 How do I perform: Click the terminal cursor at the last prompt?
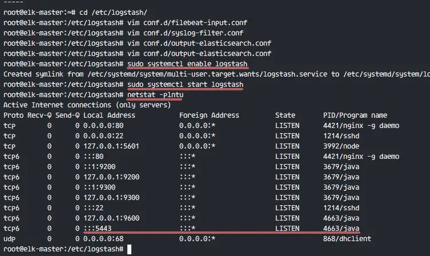tap(130, 250)
